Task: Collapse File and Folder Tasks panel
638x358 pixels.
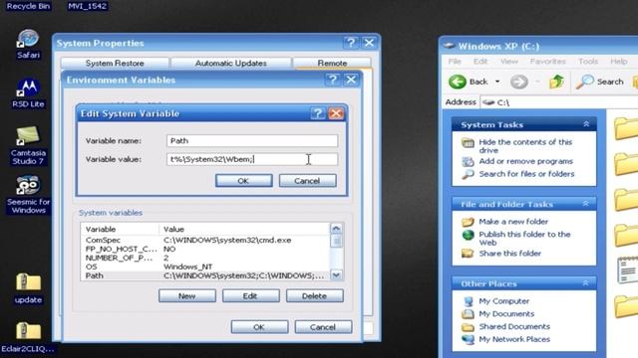Action: click(586, 204)
